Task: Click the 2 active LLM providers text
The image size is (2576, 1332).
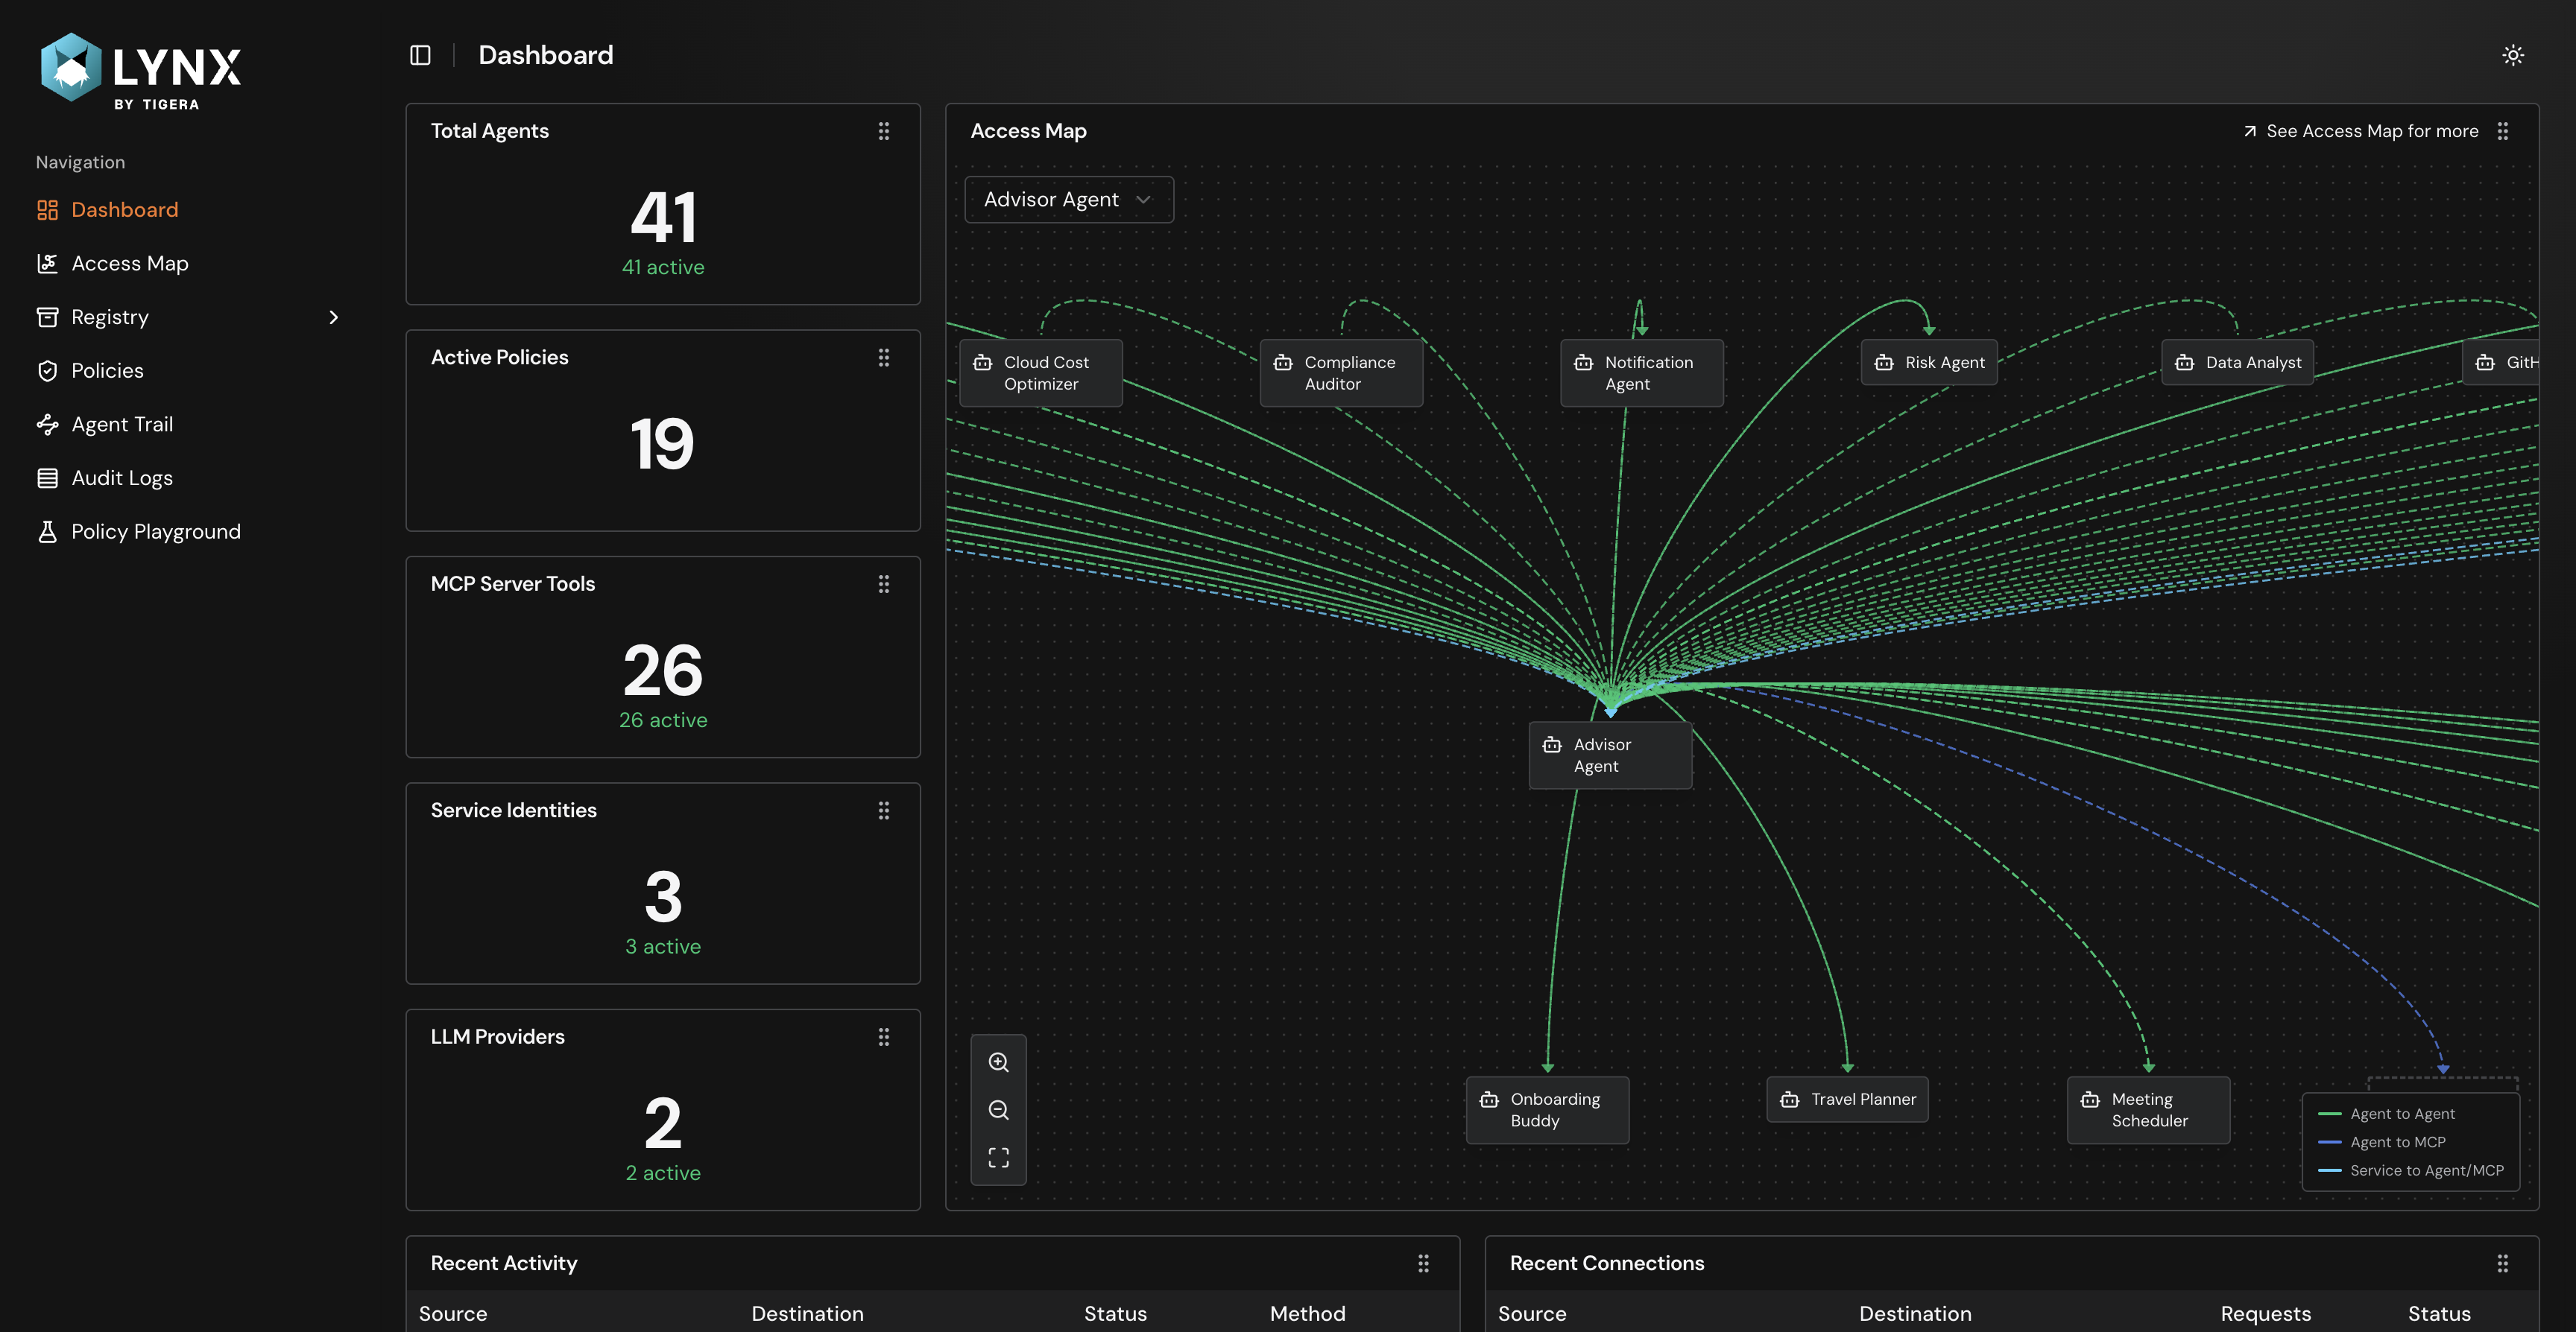Action: coord(663,1173)
